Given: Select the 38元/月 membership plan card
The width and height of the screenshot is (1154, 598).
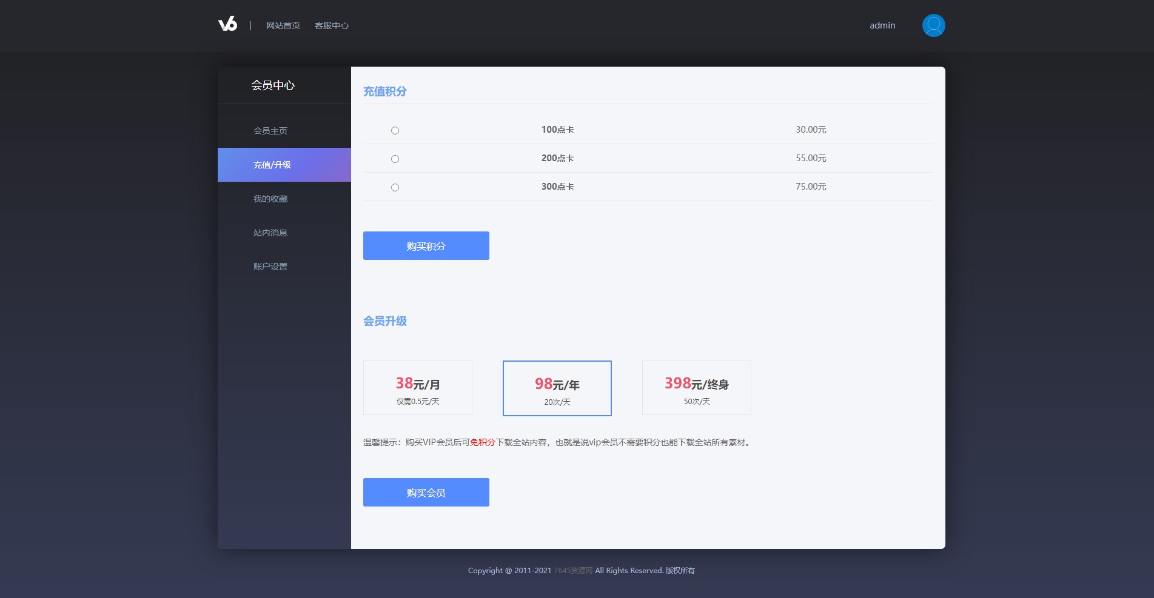Looking at the screenshot, I should [x=417, y=388].
